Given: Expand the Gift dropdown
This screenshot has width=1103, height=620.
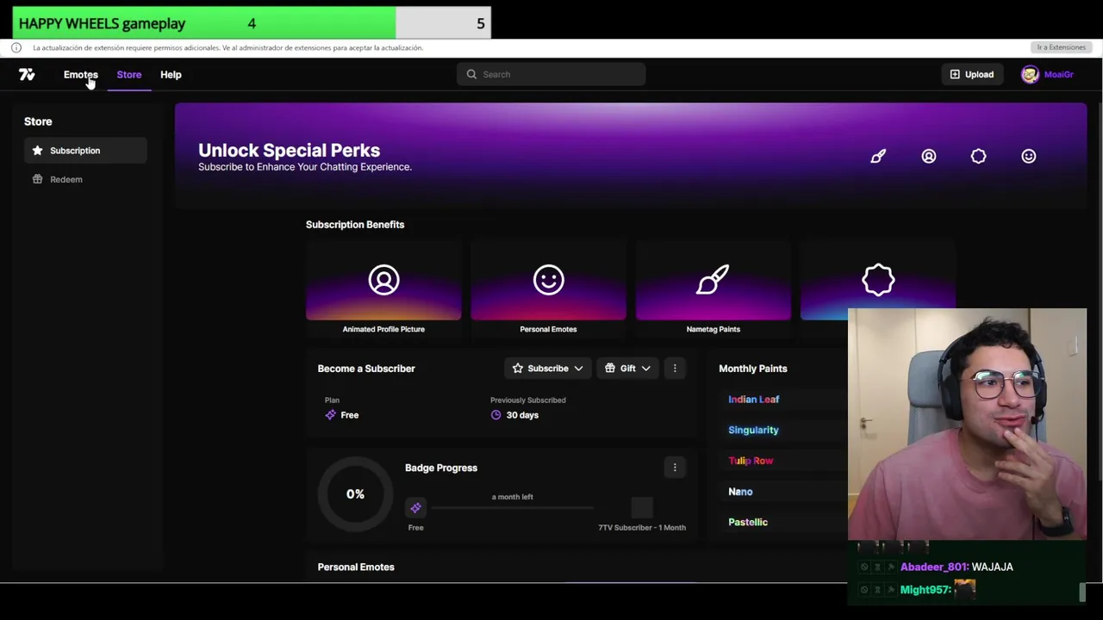Looking at the screenshot, I should pyautogui.click(x=627, y=369).
